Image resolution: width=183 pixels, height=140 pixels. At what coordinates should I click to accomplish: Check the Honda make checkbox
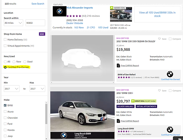5,130
